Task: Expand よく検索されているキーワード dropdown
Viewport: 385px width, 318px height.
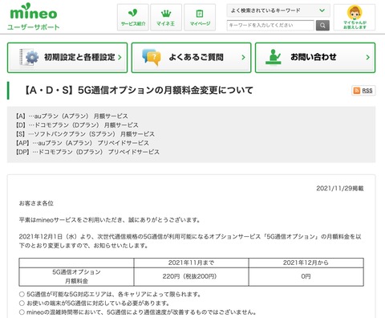Action: (278, 10)
